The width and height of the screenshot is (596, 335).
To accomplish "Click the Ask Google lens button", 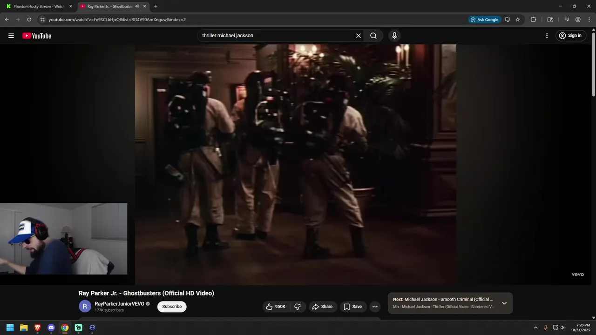I will pos(485,20).
